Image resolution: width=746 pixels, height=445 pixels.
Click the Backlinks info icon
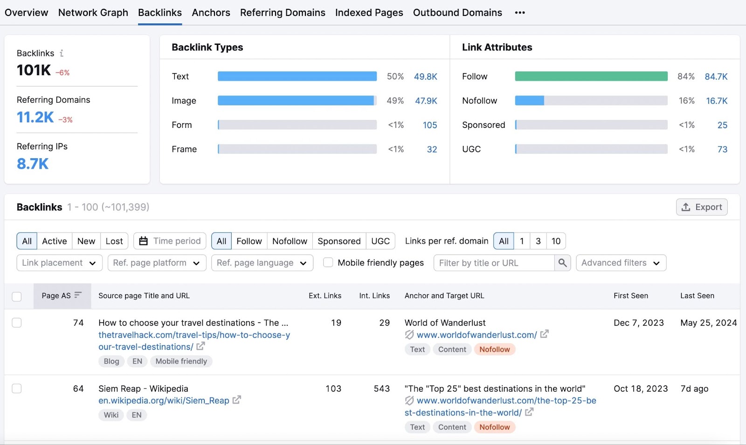pyautogui.click(x=62, y=53)
